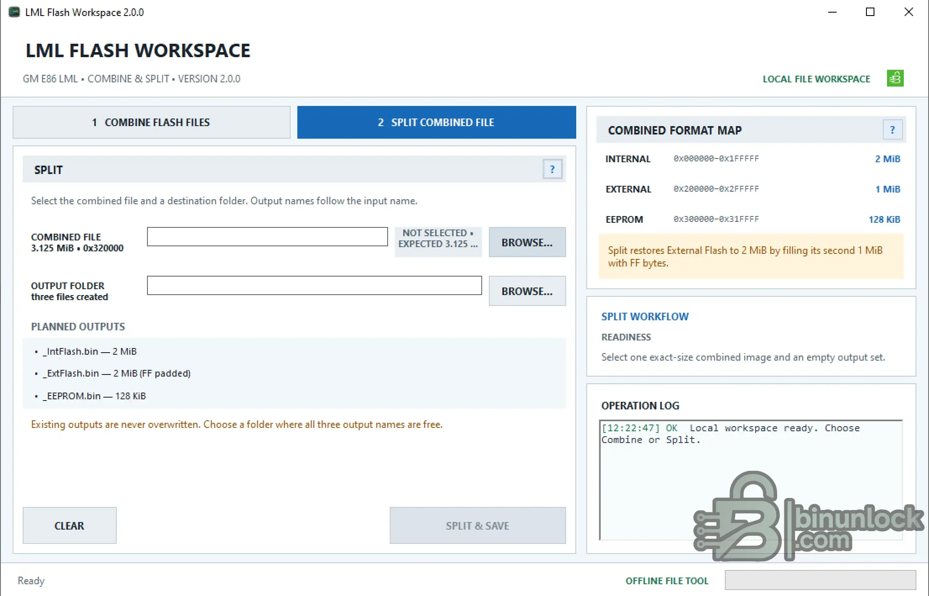Click the EXTERNAL address range '0x200000-0x2FFFFF'
This screenshot has width=929, height=596.
tap(716, 189)
